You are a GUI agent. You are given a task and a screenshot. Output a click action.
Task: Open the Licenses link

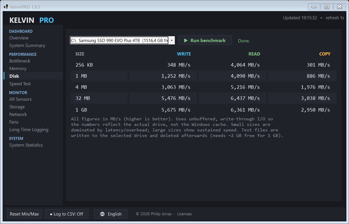point(184,214)
